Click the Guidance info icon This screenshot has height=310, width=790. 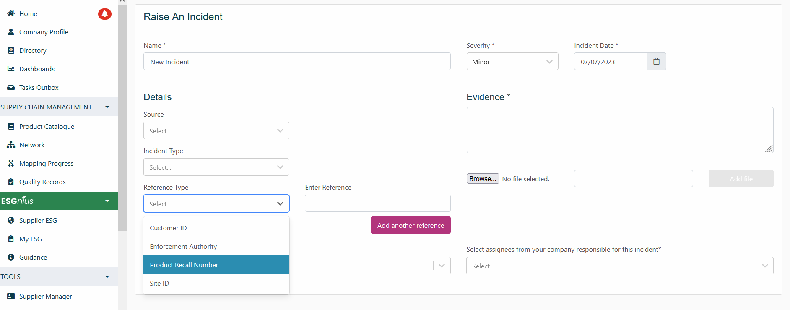[x=11, y=258]
